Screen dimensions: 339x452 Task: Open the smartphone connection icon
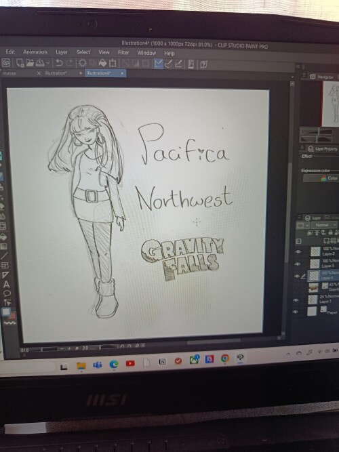191,64
